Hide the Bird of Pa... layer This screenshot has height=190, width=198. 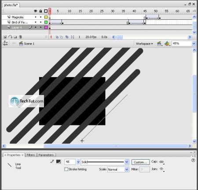click(36, 22)
